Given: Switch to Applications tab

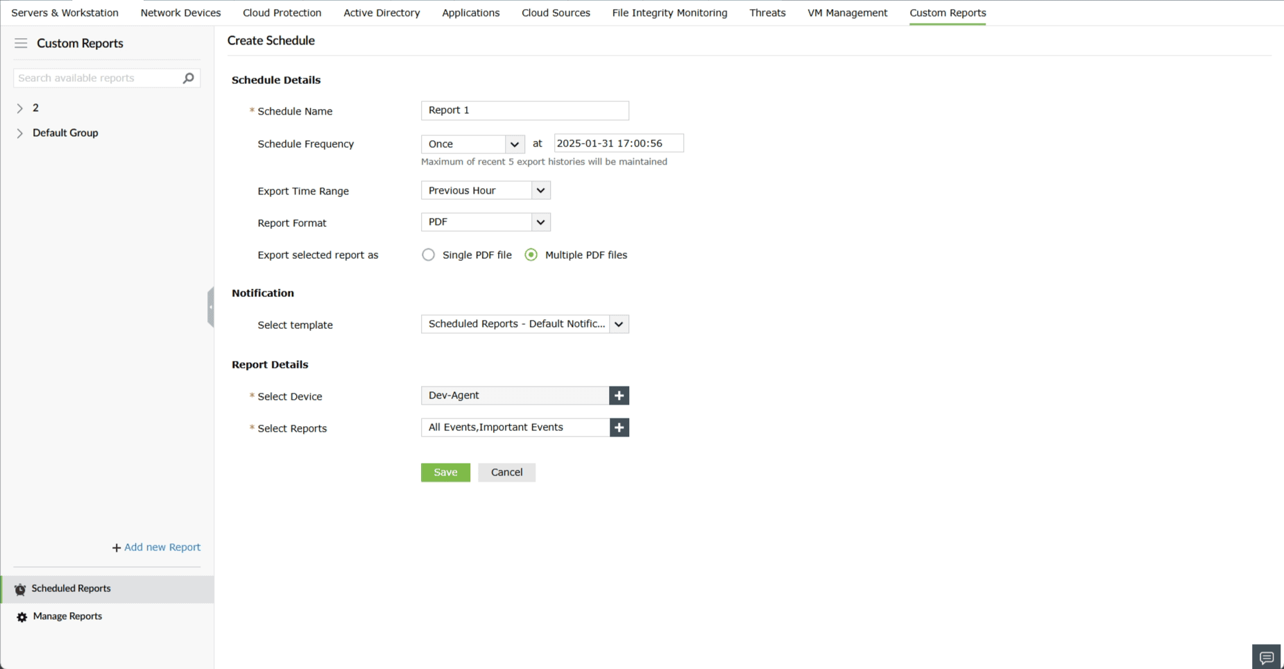Looking at the screenshot, I should tap(471, 12).
